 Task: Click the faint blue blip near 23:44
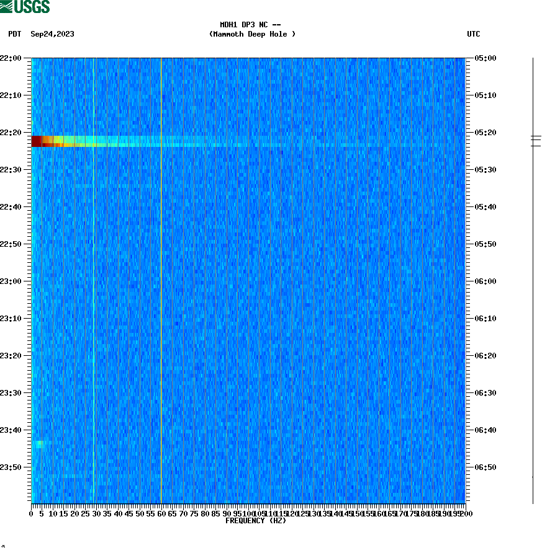[x=38, y=444]
